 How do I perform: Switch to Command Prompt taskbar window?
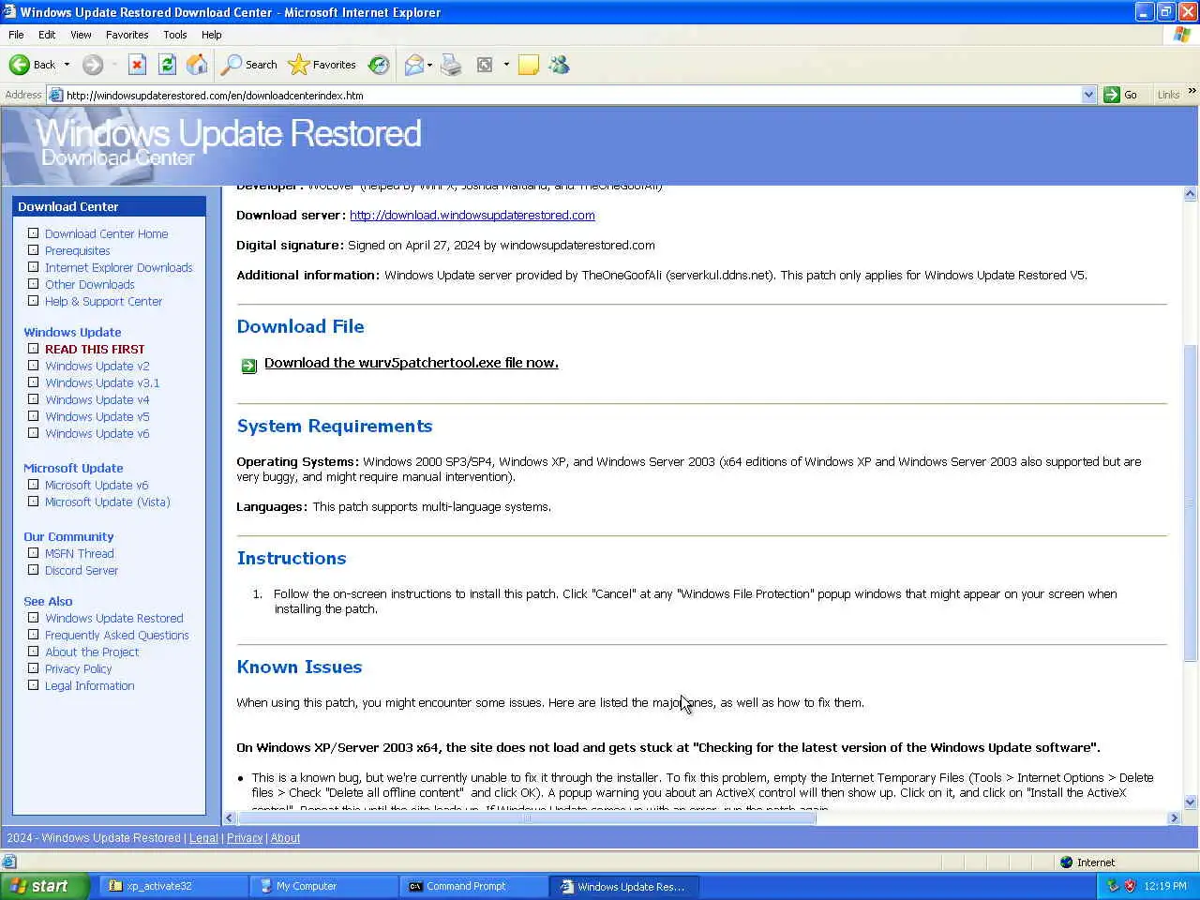click(474, 886)
